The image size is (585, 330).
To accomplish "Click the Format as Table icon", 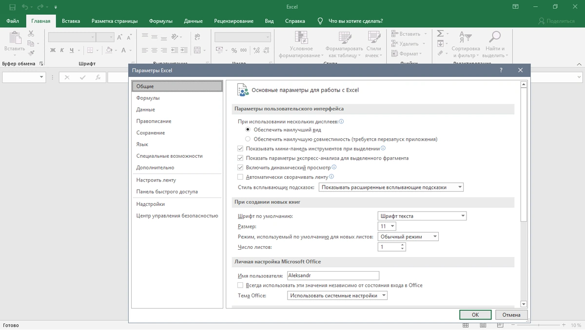I will point(345,37).
